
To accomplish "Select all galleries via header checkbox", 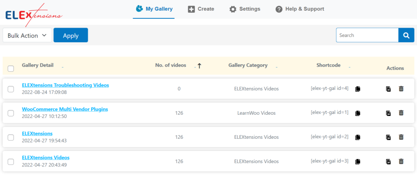I will (11, 69).
